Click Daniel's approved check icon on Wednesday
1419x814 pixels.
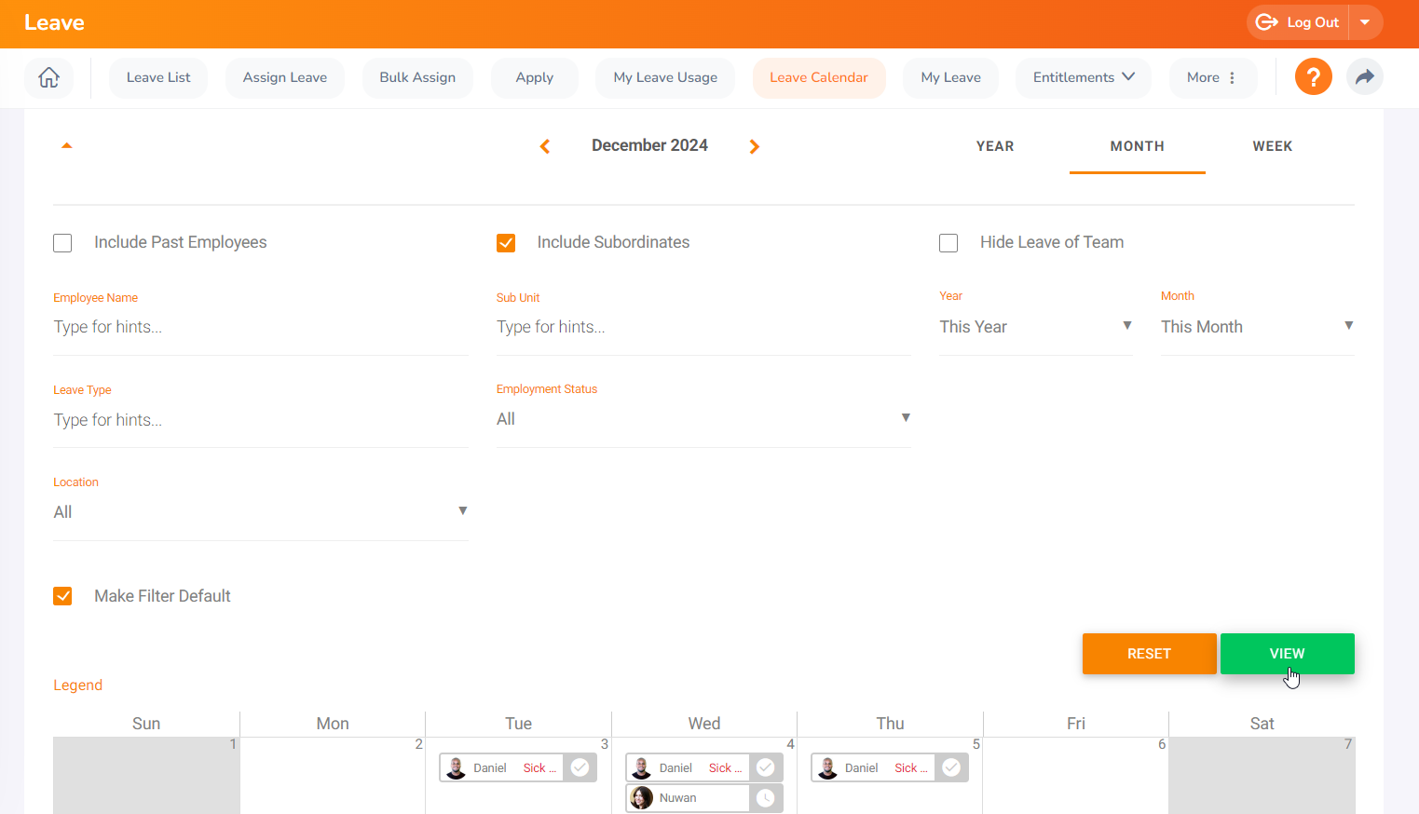click(x=765, y=767)
